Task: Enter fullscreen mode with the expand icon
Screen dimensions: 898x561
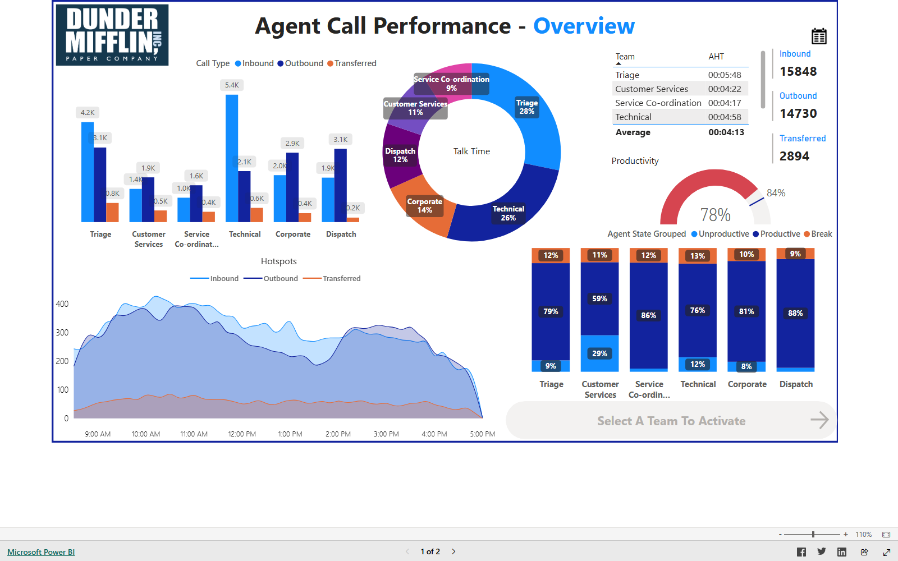Action: tap(887, 552)
